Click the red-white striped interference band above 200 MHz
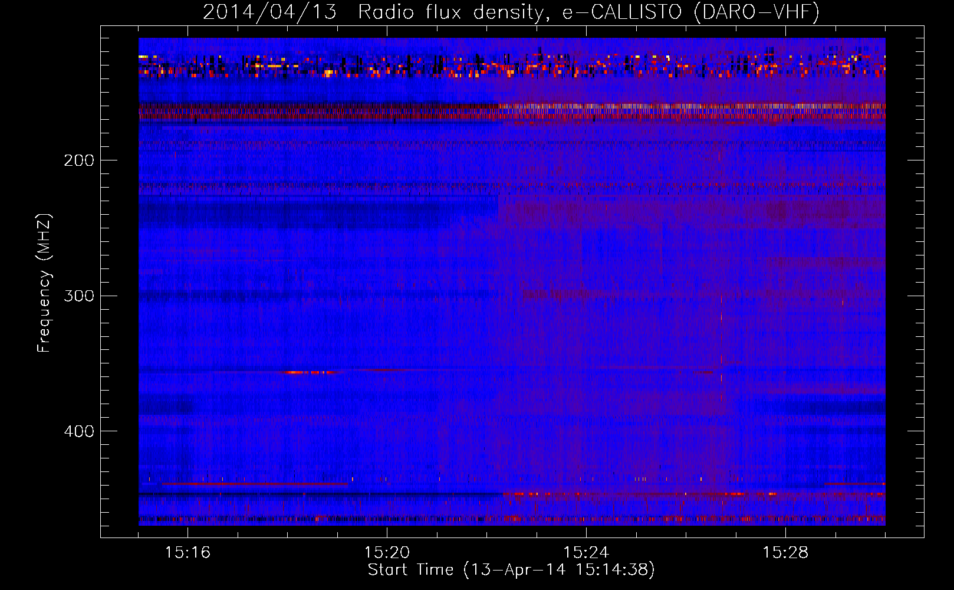This screenshot has width=954, height=590. click(x=512, y=112)
